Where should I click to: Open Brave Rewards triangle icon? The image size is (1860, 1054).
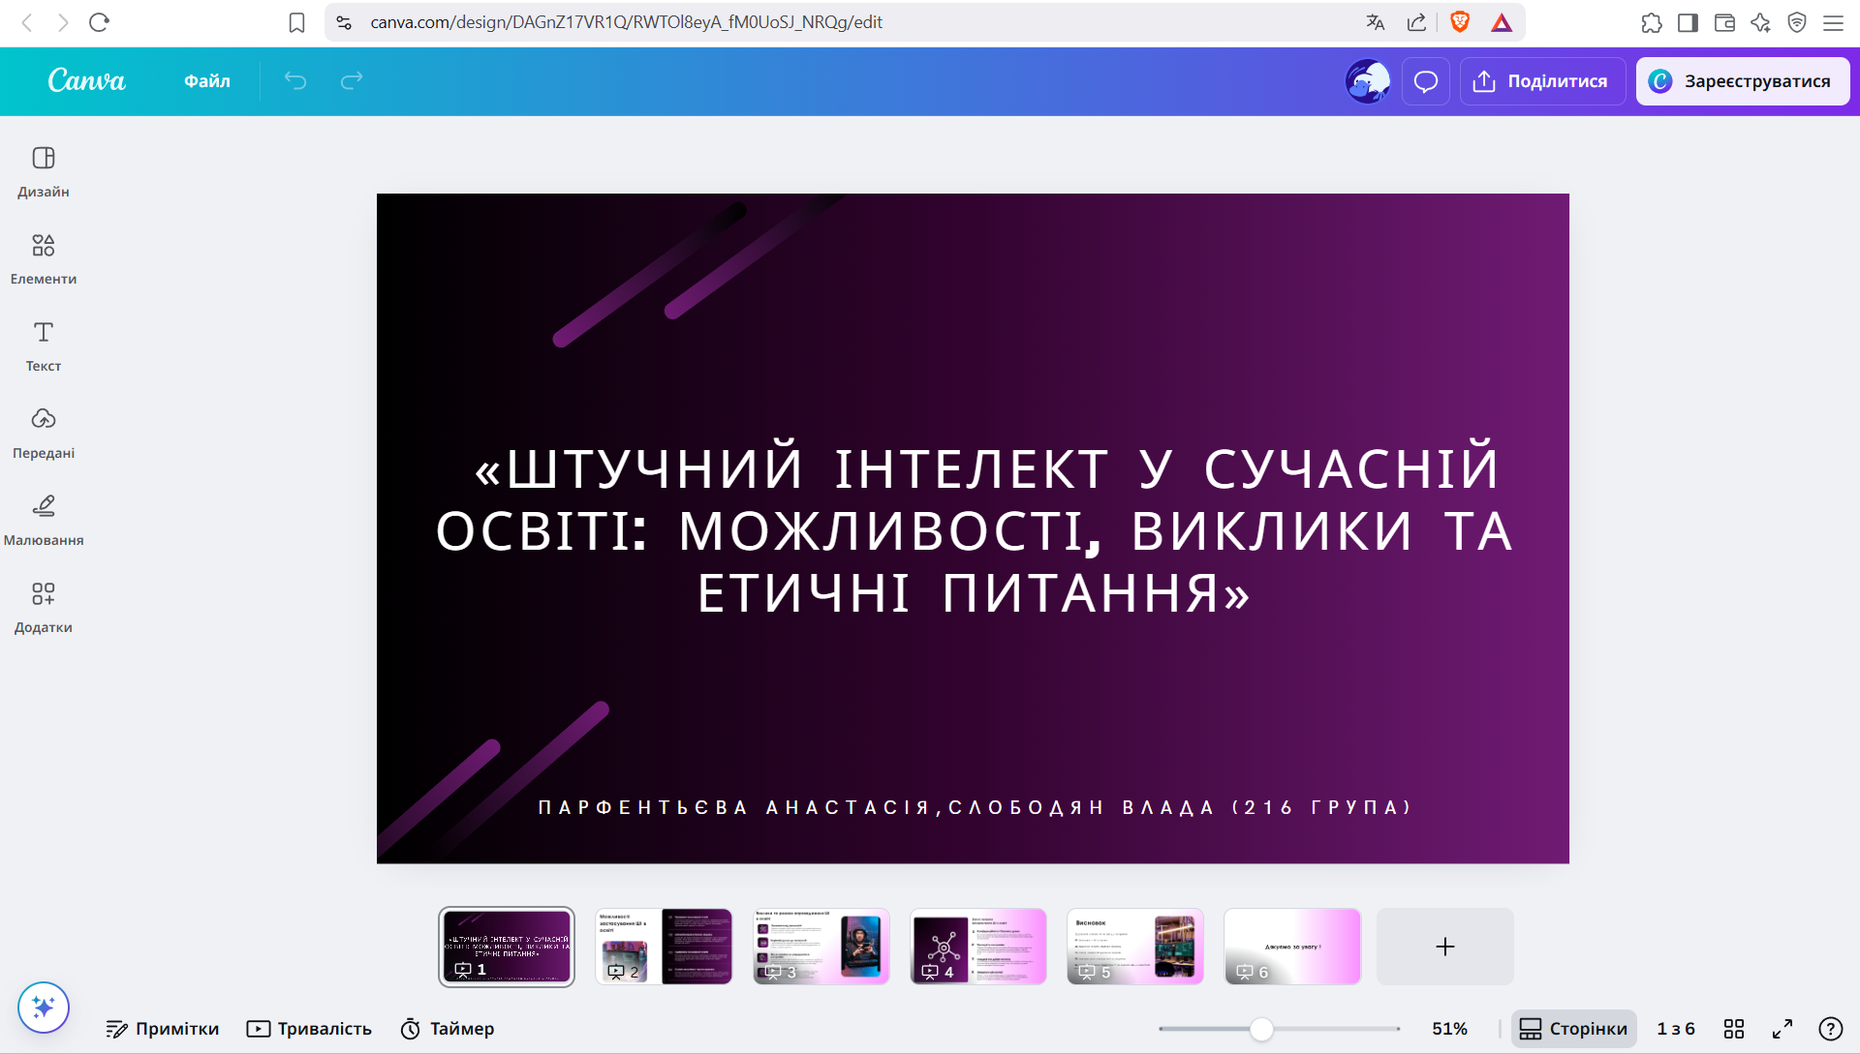click(x=1502, y=22)
